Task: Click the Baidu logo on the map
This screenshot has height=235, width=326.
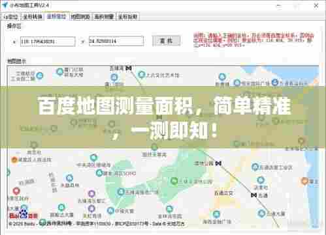Action: click(x=24, y=215)
